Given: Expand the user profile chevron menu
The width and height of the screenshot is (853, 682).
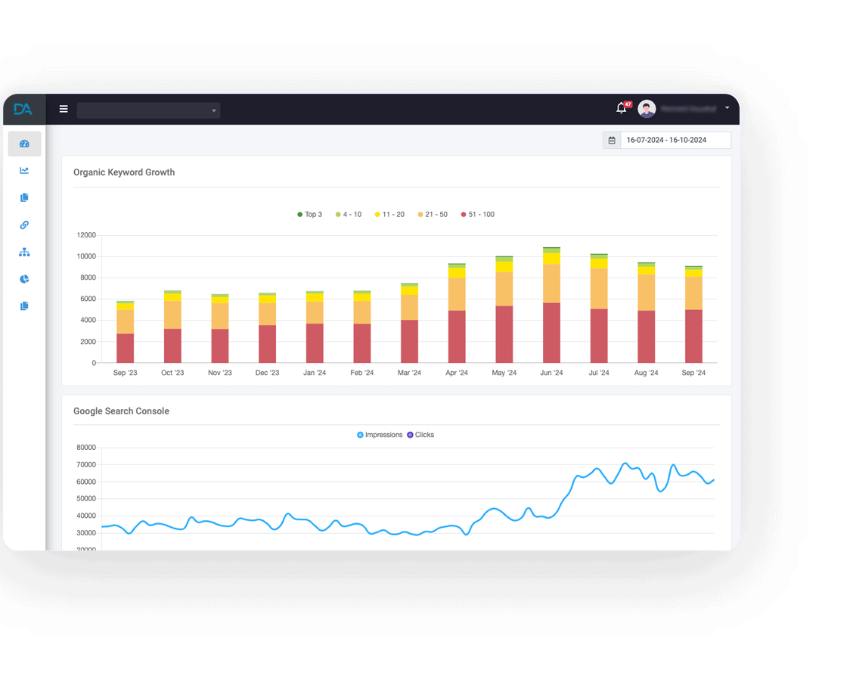Looking at the screenshot, I should coord(727,108).
